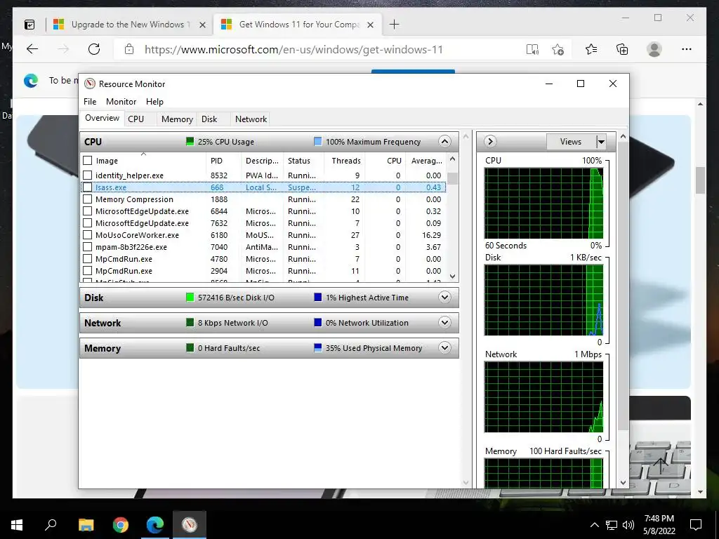Check MicrosoftEdgeUpdate.exe PID 6844 checkbox
Viewport: 719px width, 539px height.
click(88, 211)
